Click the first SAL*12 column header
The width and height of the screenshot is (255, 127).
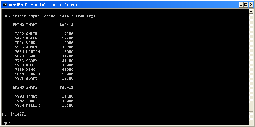coord(66,25)
